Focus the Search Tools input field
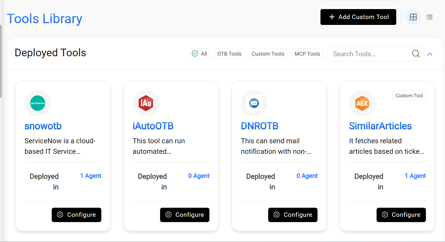Screen dimensions: 445x242 pyautogui.click(x=370, y=54)
